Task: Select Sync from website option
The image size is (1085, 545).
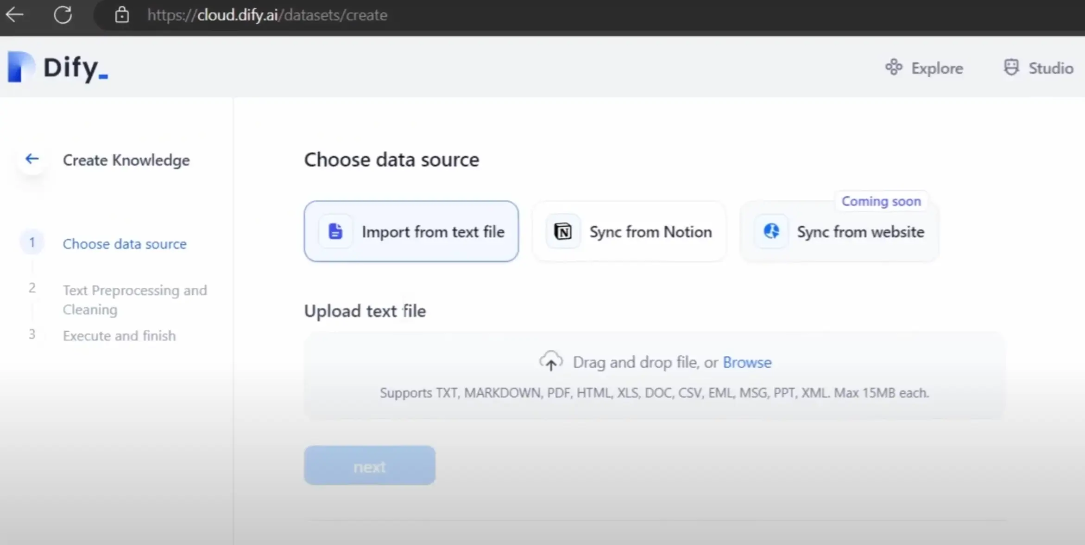Action: (x=860, y=231)
